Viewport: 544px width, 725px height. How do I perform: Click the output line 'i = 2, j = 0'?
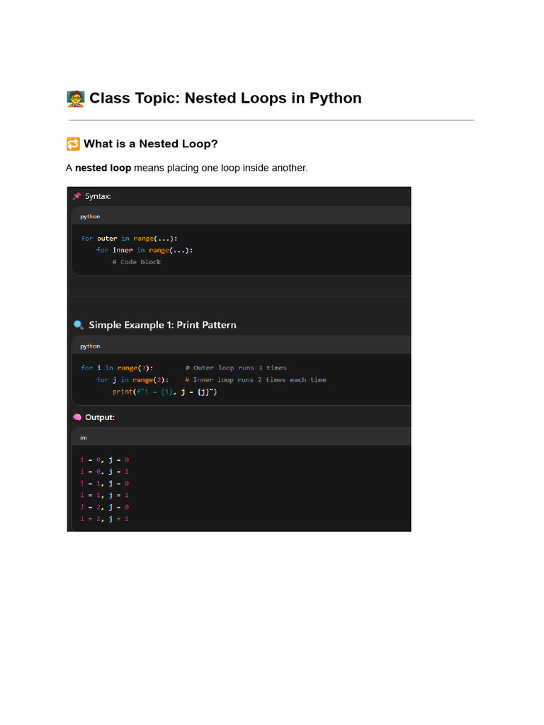pos(105,507)
